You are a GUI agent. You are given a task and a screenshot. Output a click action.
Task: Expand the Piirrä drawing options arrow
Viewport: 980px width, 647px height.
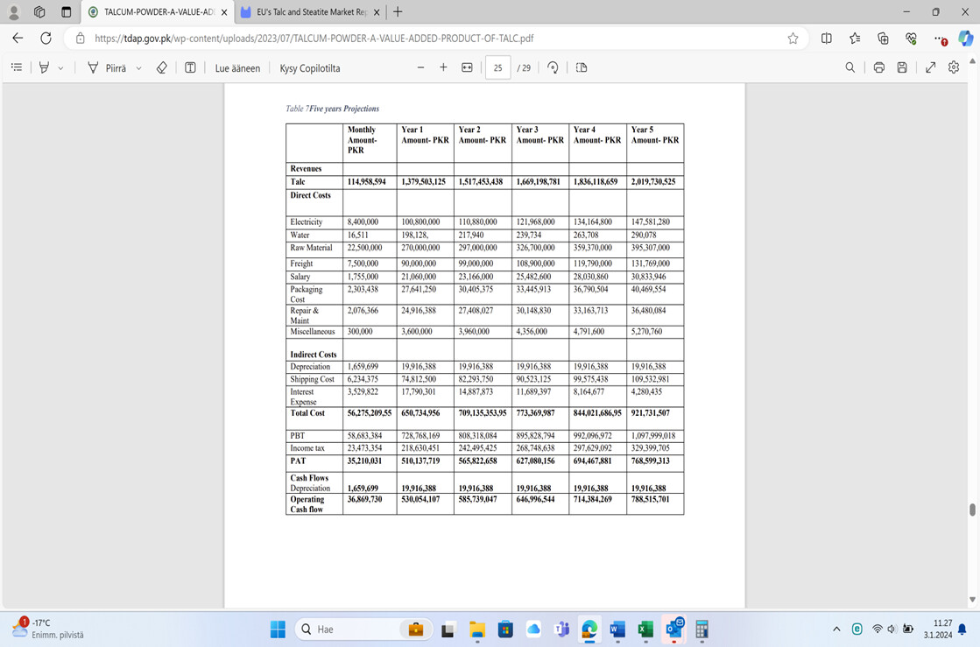pos(138,68)
